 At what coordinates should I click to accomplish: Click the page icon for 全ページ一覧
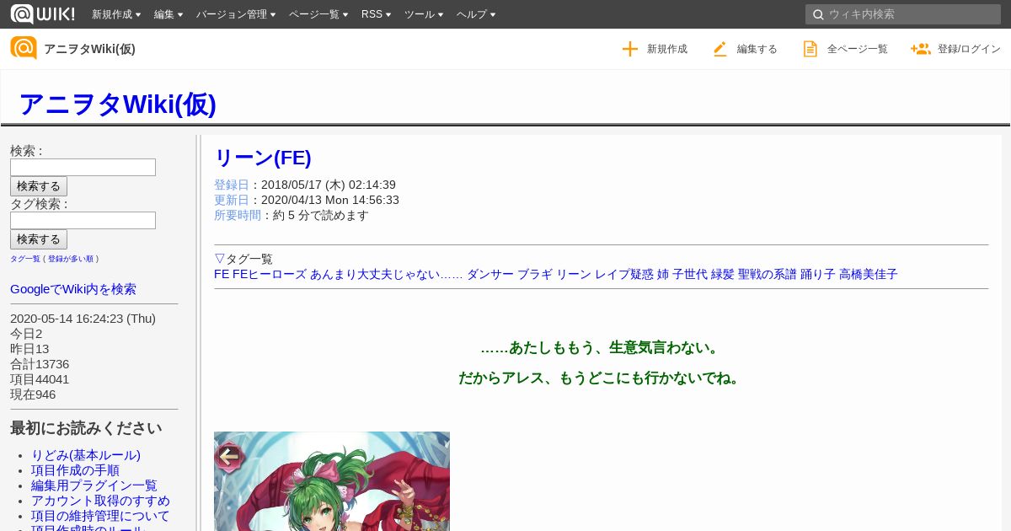pos(810,49)
